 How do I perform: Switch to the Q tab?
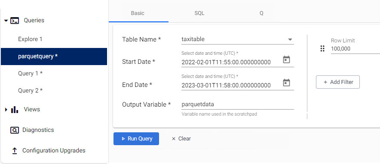[261, 13]
